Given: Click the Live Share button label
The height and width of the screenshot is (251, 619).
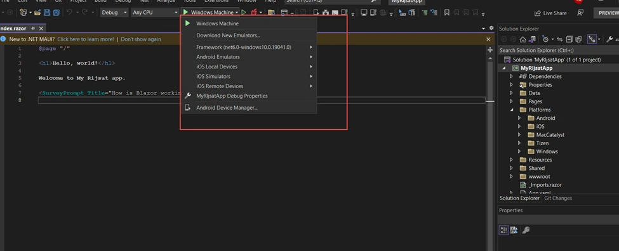Looking at the screenshot, I should 555,13.
